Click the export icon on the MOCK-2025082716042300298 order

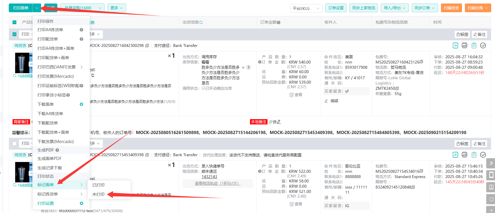pyautogui.click(x=455, y=45)
